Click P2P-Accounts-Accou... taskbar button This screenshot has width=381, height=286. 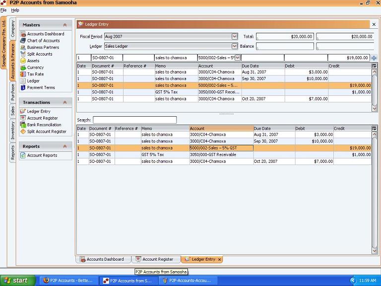coord(188,281)
